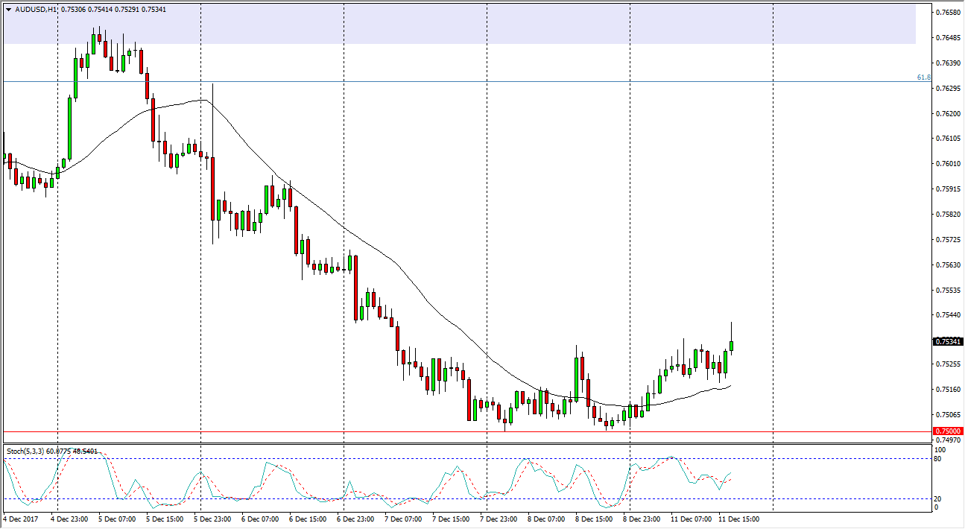Click the 6 Dec 23:00 time label

pos(356,519)
